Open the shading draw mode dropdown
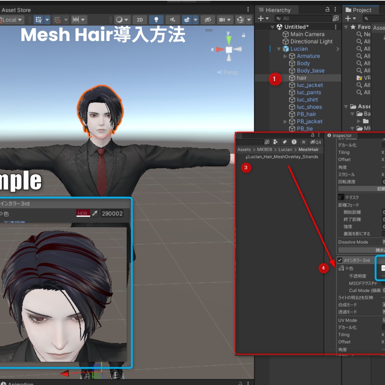Image resolution: width=385 pixels, height=385 pixels. 122,20
